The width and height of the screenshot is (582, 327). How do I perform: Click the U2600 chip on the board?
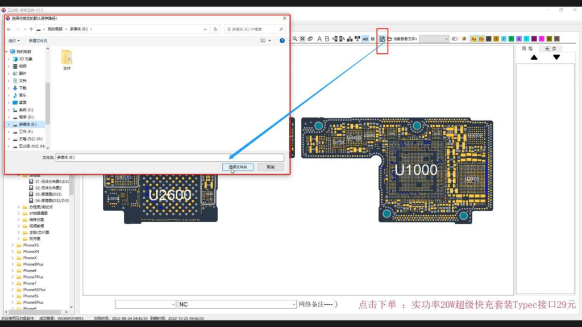click(x=170, y=195)
